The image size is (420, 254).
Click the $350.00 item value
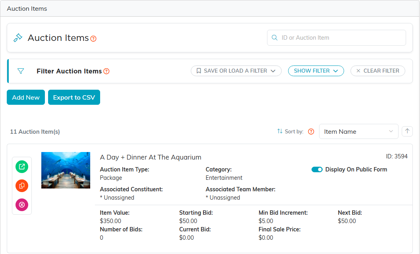(x=110, y=221)
